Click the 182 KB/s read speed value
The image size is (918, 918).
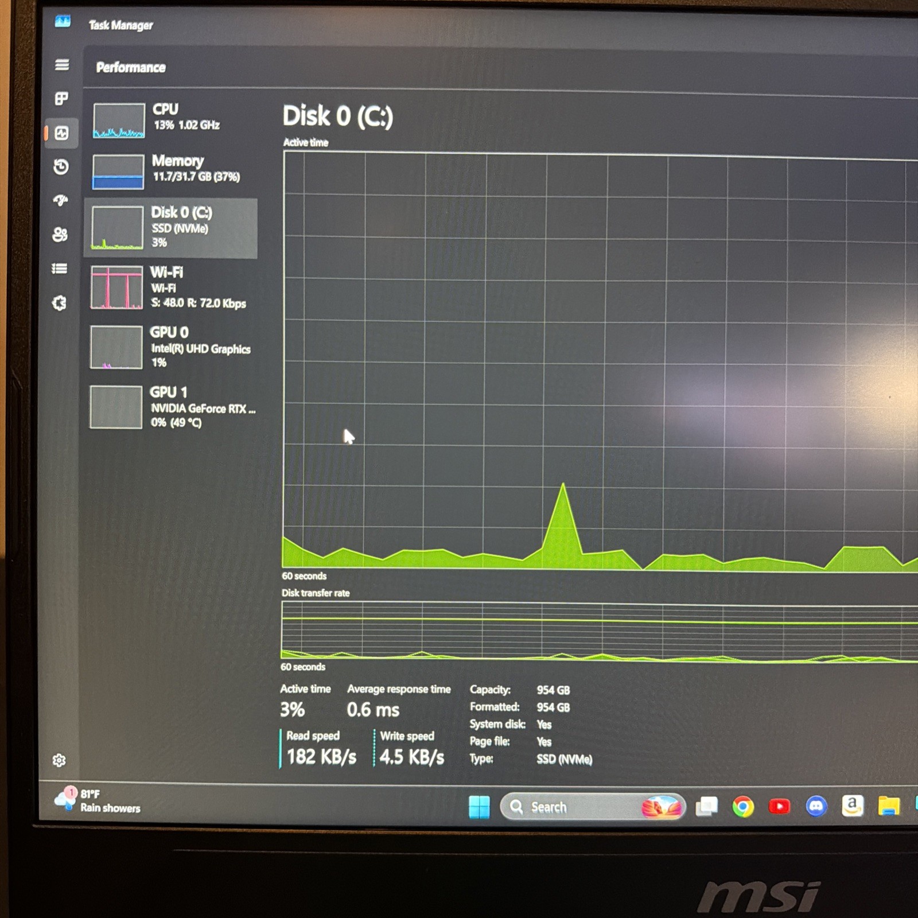[x=321, y=757]
